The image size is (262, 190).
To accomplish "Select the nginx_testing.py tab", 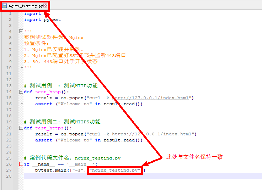I will point(25,6).
